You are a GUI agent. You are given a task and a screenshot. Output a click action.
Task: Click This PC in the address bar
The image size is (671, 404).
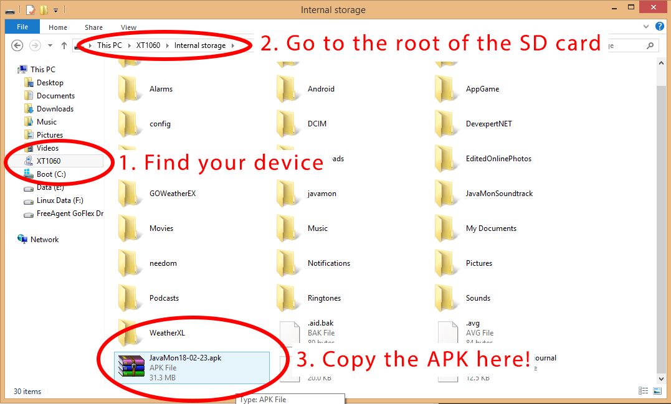point(109,45)
